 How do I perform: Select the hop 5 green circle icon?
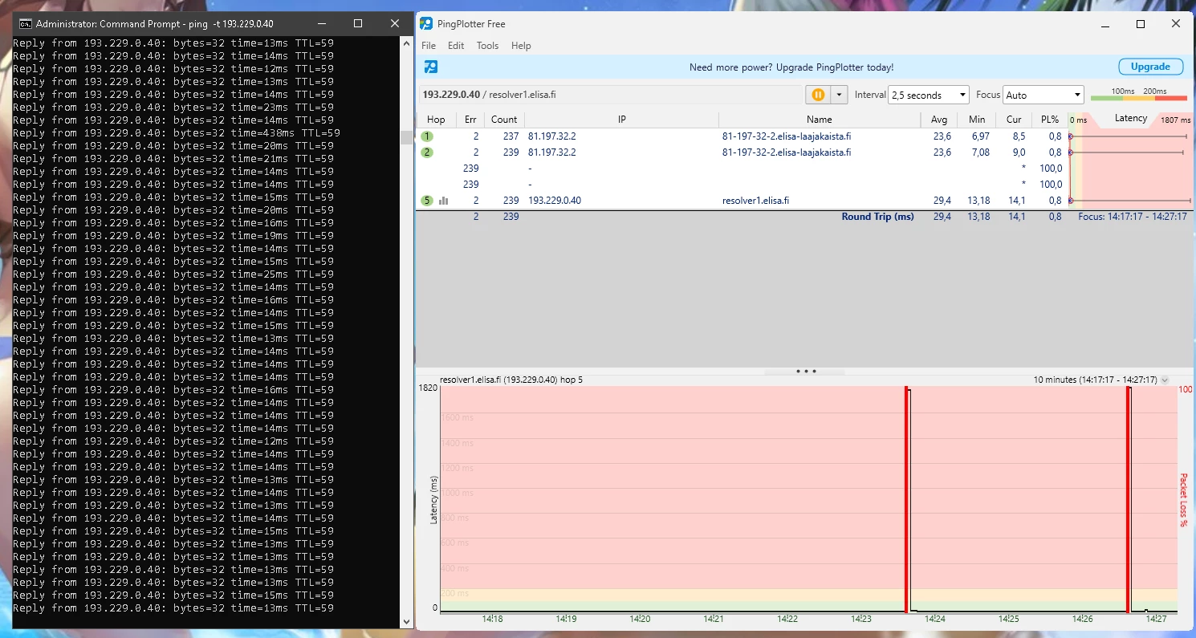pyautogui.click(x=427, y=201)
